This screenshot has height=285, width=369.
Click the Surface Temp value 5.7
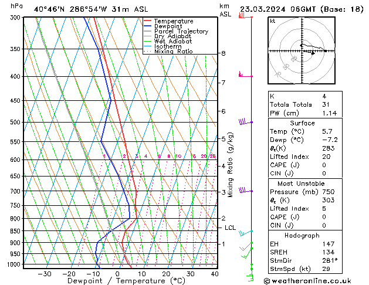[x=327, y=131]
